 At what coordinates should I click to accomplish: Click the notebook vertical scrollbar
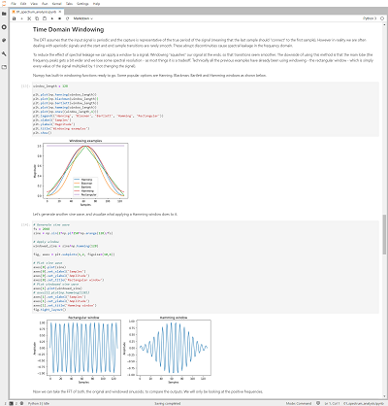(x=384, y=234)
